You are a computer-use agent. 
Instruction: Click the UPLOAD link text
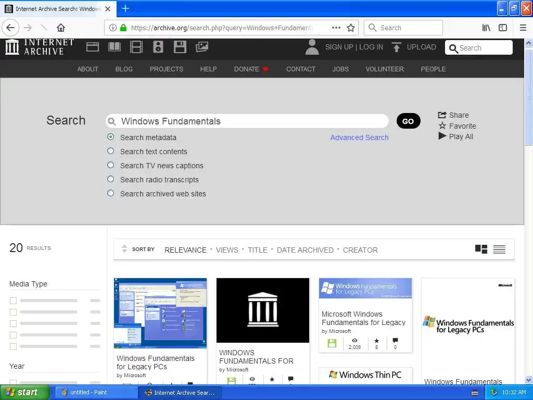click(422, 47)
